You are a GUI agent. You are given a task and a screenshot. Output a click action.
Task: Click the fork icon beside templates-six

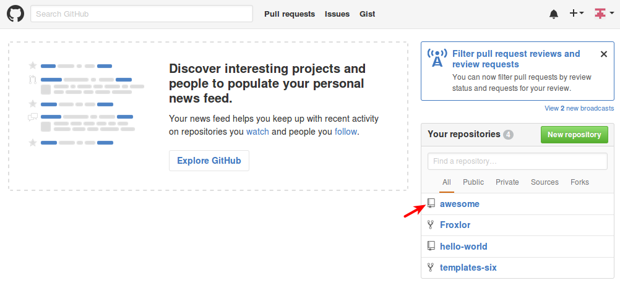click(431, 268)
